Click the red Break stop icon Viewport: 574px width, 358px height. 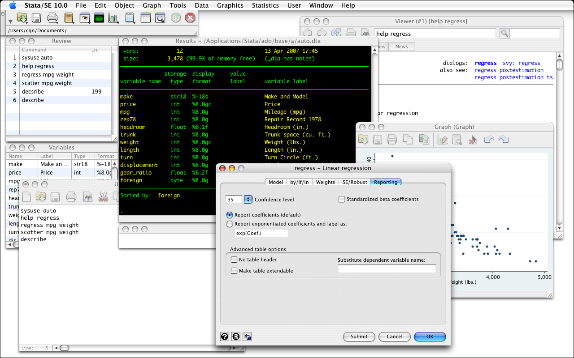click(x=190, y=18)
